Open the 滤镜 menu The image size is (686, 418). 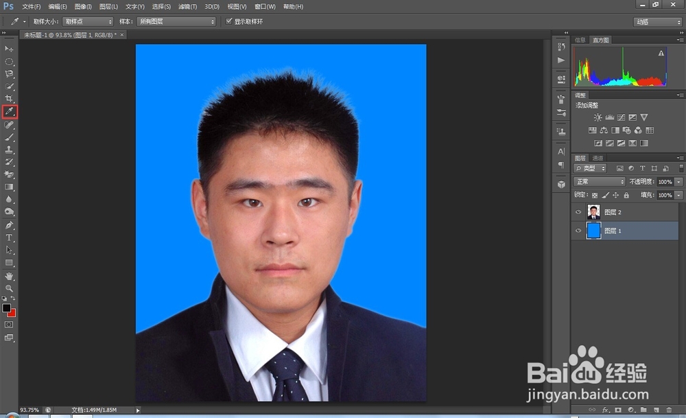(187, 6)
